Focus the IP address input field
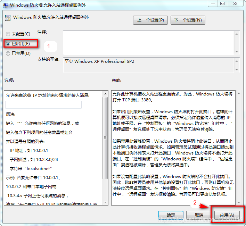The height and width of the screenshot is (226, 246). point(43,104)
